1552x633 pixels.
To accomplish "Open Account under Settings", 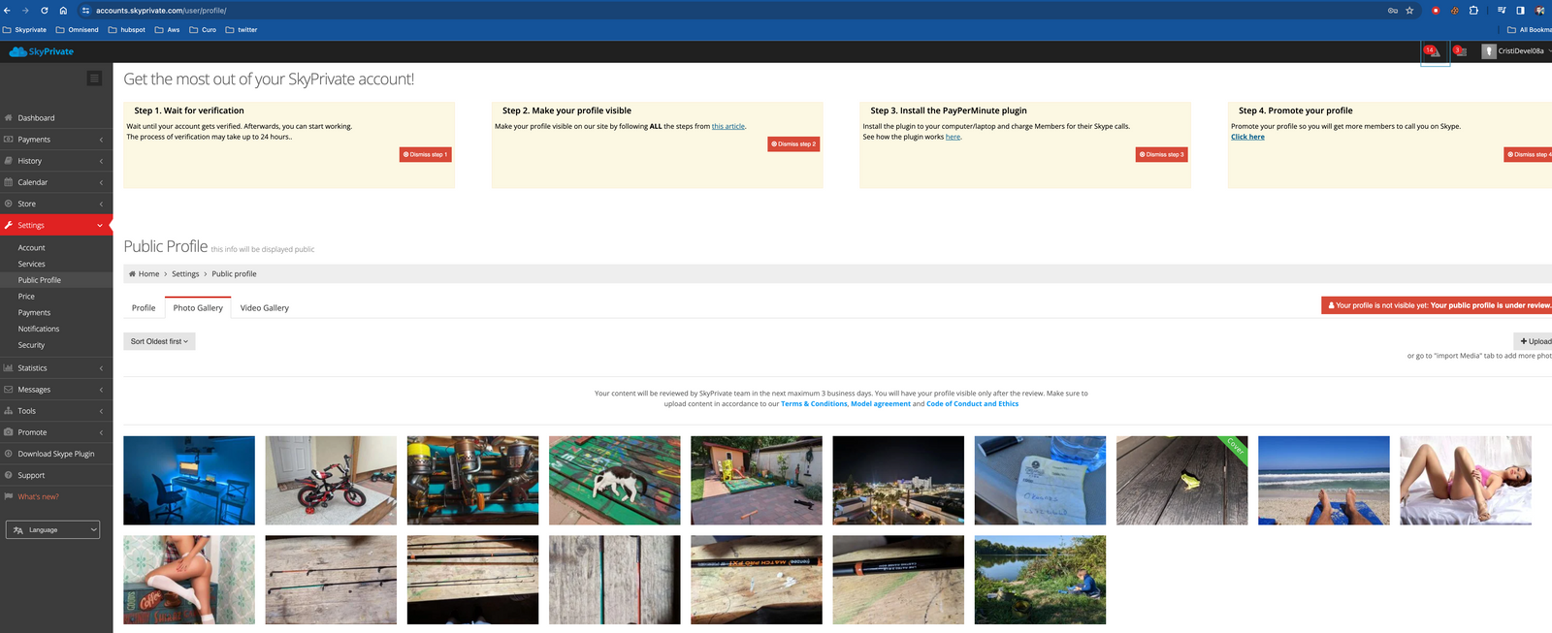I will pos(32,248).
